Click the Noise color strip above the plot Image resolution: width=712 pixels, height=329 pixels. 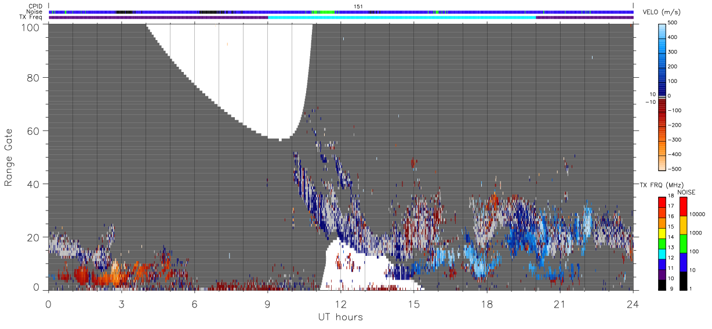point(341,12)
